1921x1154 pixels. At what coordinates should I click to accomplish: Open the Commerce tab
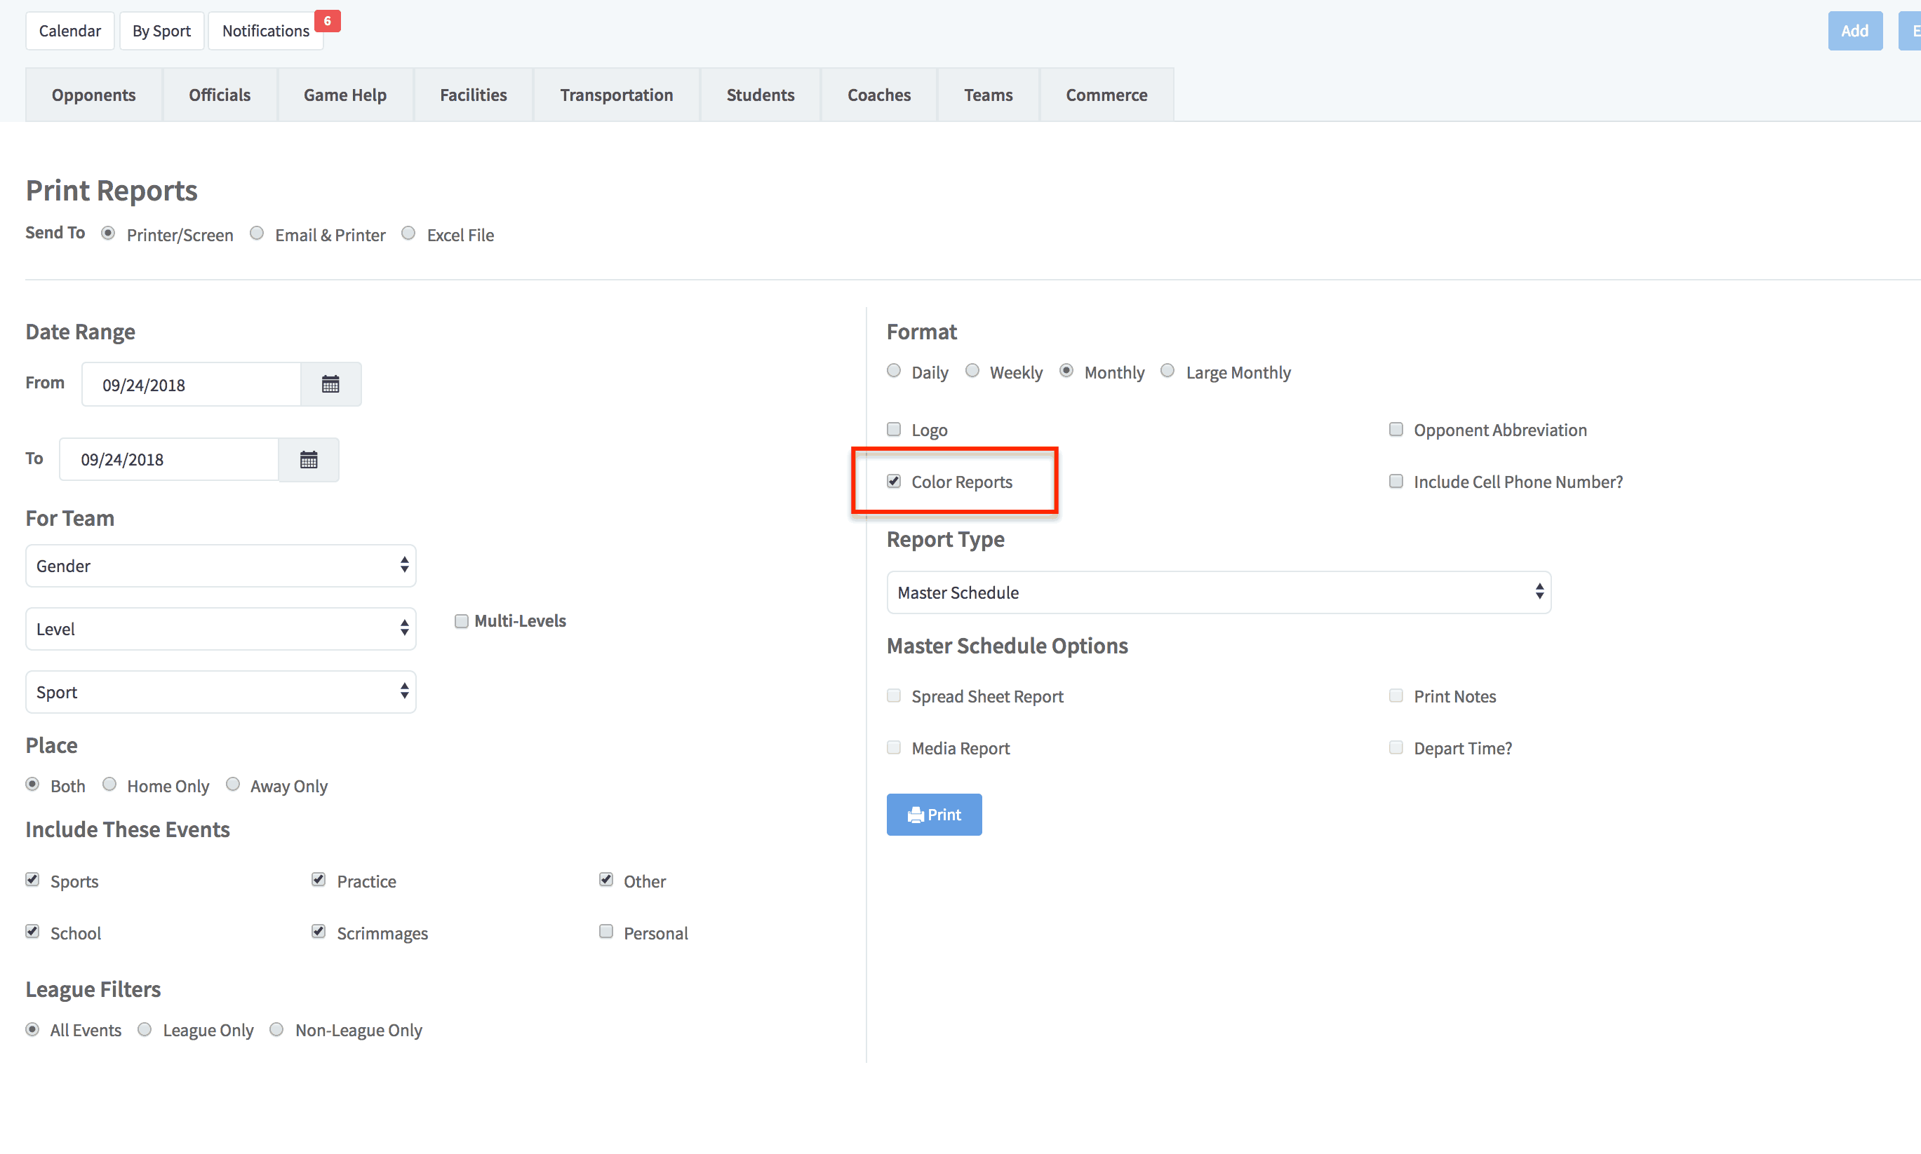(x=1107, y=95)
